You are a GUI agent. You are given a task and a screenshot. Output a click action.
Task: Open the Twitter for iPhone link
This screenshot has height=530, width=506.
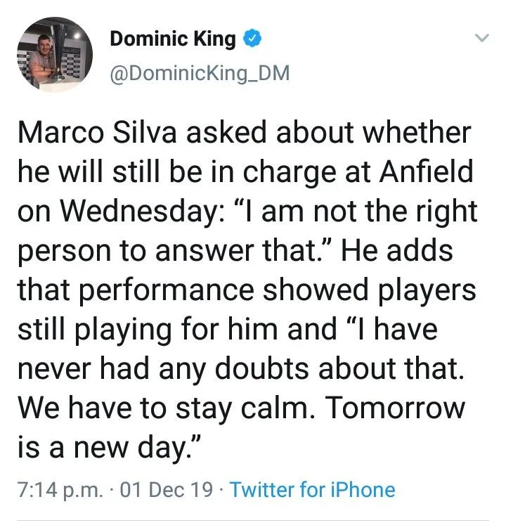(312, 489)
